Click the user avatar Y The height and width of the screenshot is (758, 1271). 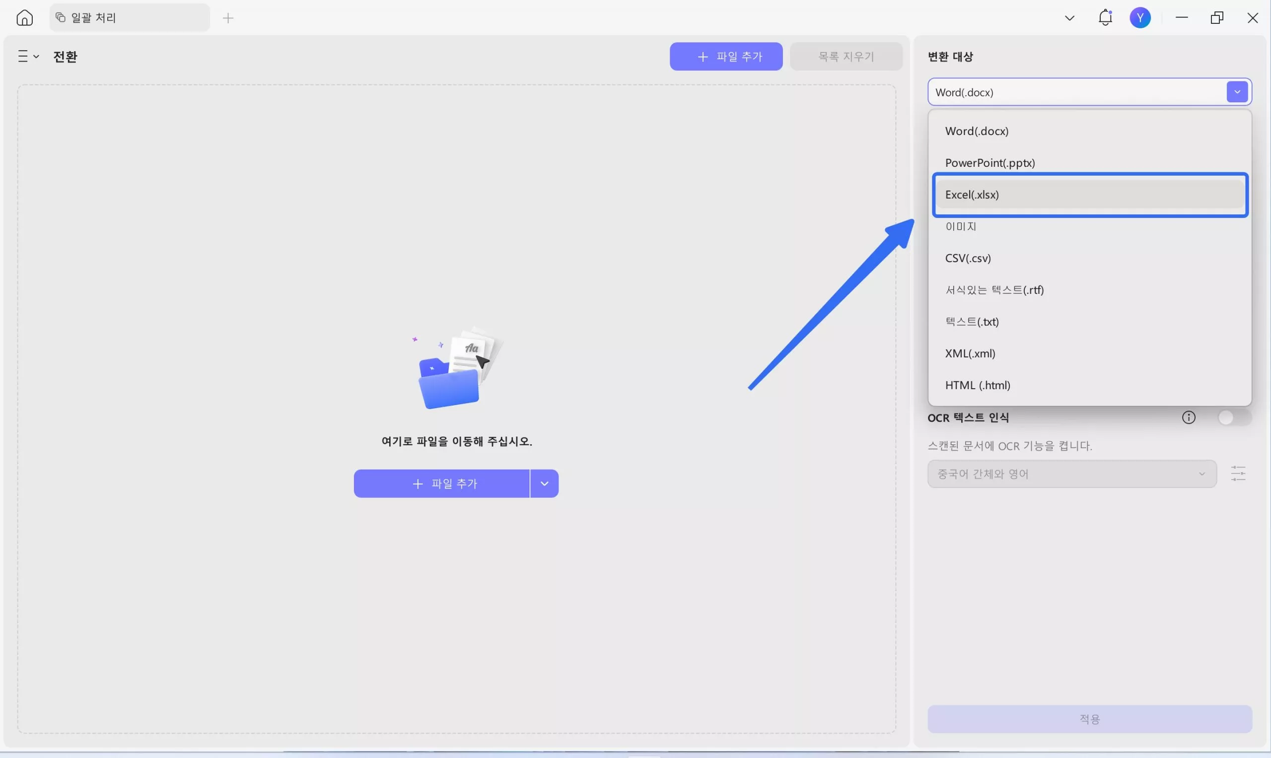click(x=1140, y=18)
